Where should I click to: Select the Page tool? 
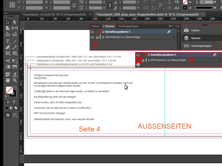8,28
